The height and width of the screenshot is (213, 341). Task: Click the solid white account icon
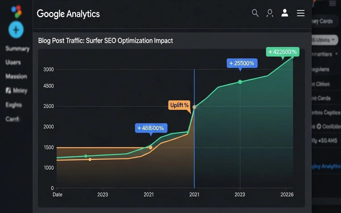click(285, 13)
